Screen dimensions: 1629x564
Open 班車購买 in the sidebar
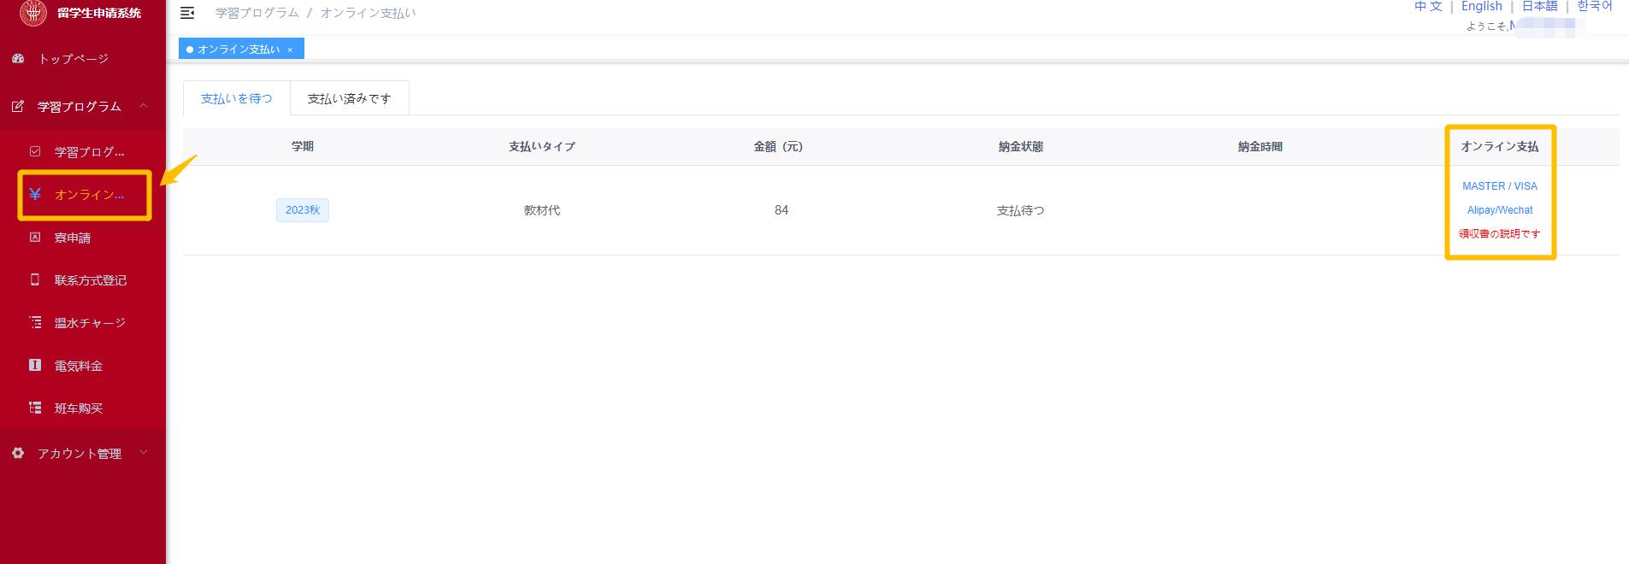pos(79,408)
